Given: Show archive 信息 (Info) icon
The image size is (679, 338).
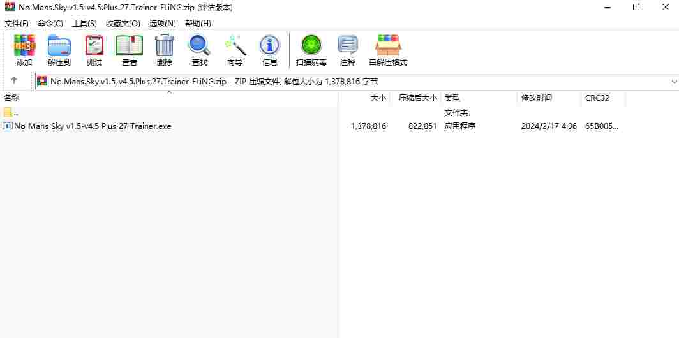Looking at the screenshot, I should 270,45.
